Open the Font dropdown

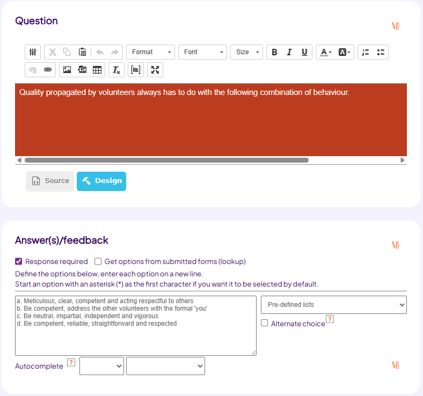click(202, 52)
